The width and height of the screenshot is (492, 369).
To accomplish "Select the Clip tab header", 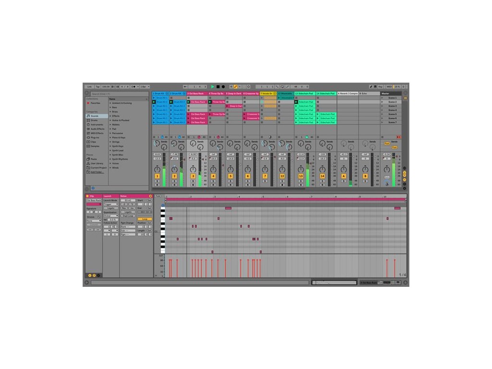I will tap(94, 196).
